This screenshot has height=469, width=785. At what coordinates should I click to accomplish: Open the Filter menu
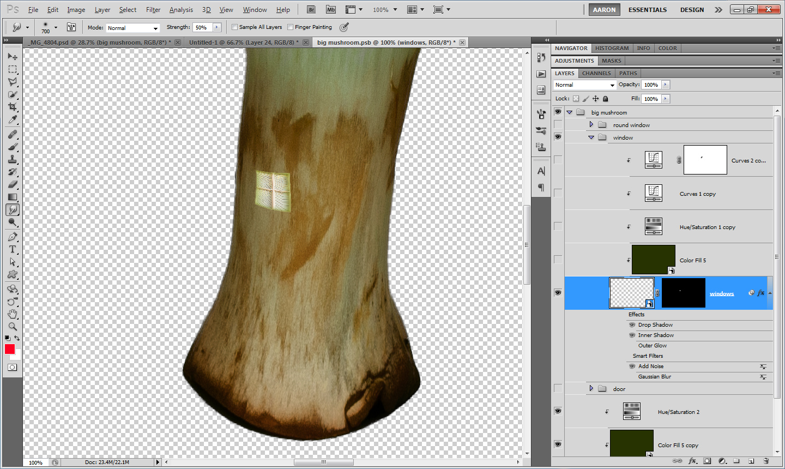tap(153, 10)
